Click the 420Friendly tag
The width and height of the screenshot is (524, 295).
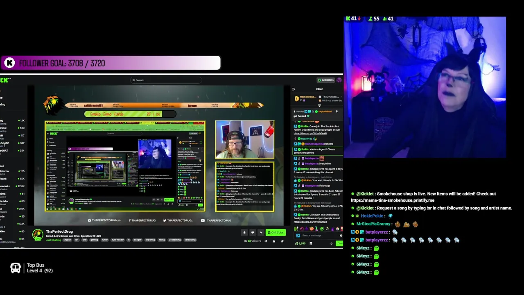pyautogui.click(x=118, y=240)
